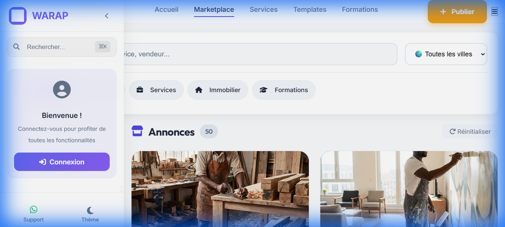Click the storefront icon next to Annonces

click(x=137, y=131)
